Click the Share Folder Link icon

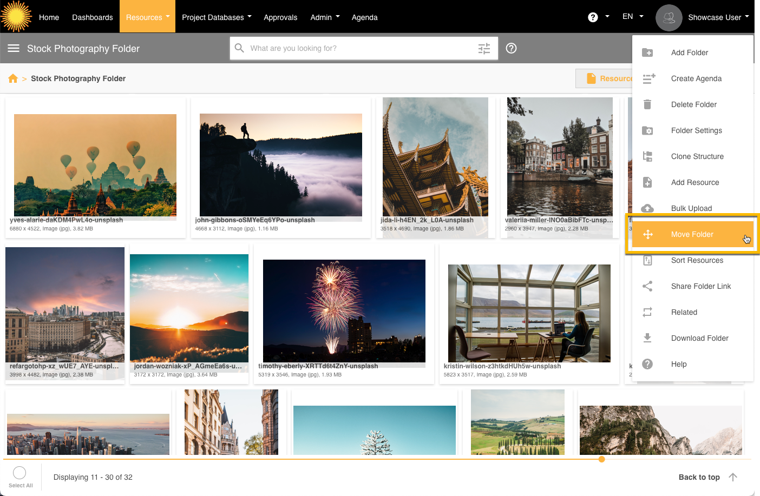647,286
